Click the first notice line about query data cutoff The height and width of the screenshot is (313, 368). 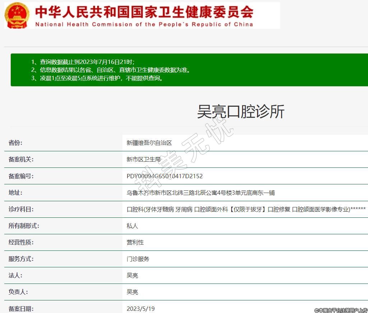click(83, 62)
